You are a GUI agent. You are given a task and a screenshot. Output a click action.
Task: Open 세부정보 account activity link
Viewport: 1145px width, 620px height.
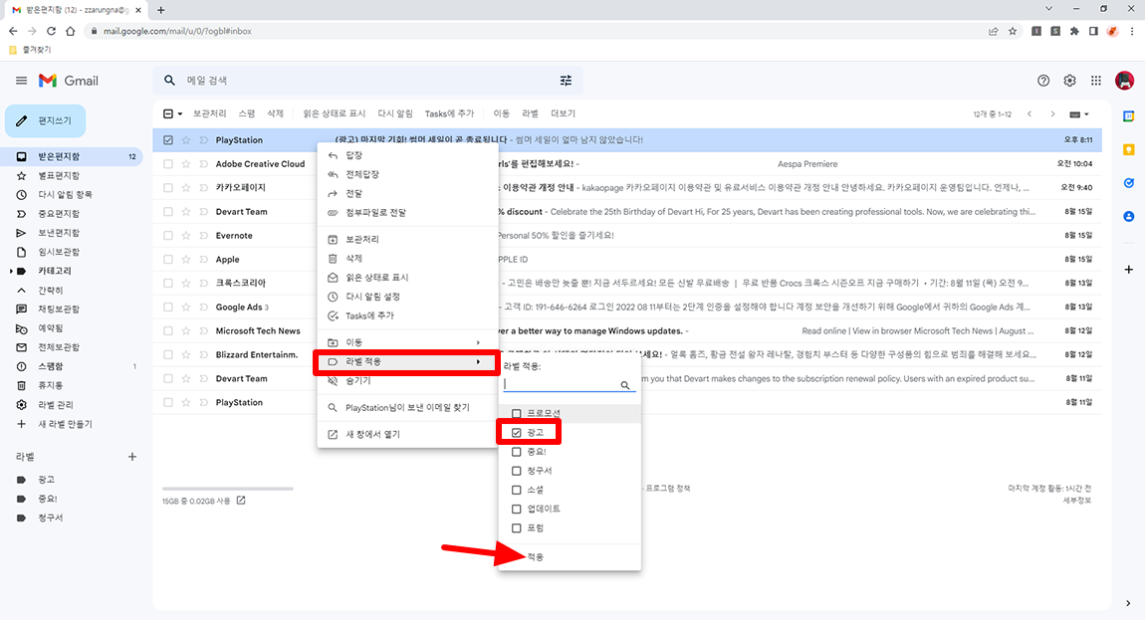1077,501
